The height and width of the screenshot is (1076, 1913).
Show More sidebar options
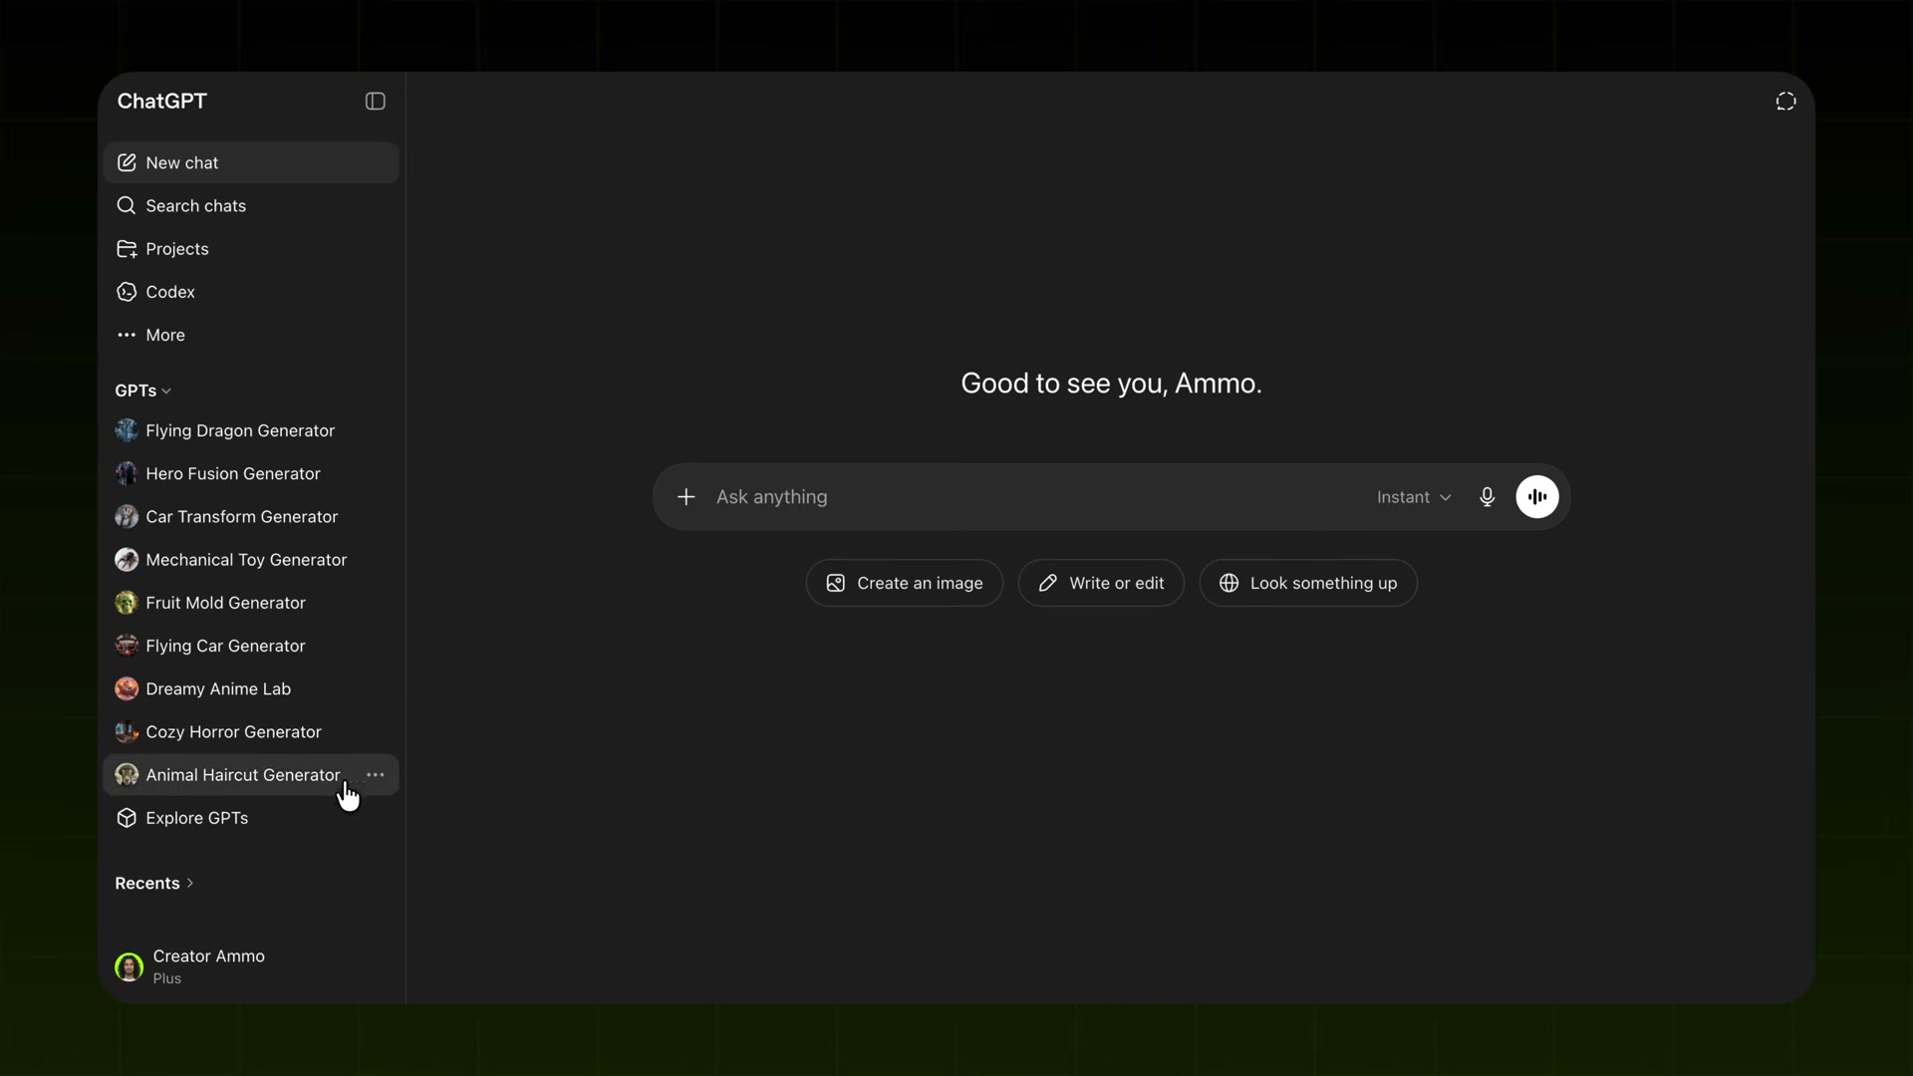tap(251, 335)
